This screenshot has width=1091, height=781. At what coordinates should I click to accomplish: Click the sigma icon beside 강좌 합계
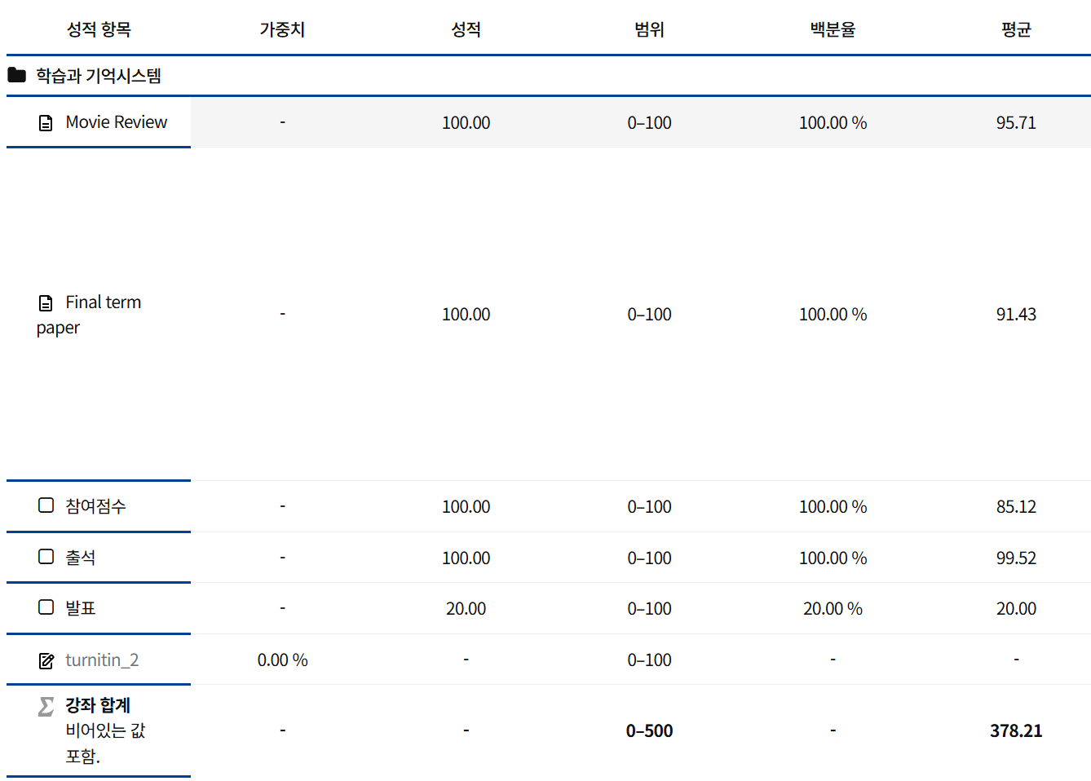click(46, 706)
